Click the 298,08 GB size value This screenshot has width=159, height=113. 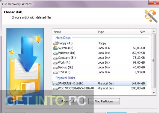138,88
